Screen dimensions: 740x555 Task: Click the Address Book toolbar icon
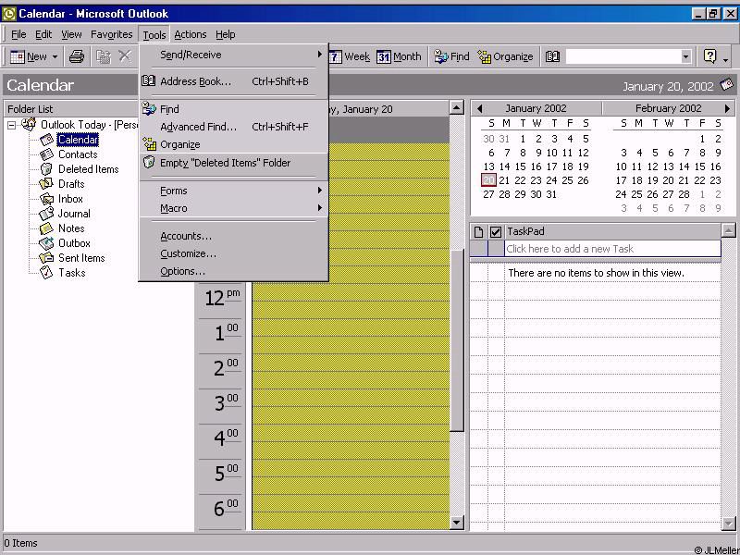552,56
